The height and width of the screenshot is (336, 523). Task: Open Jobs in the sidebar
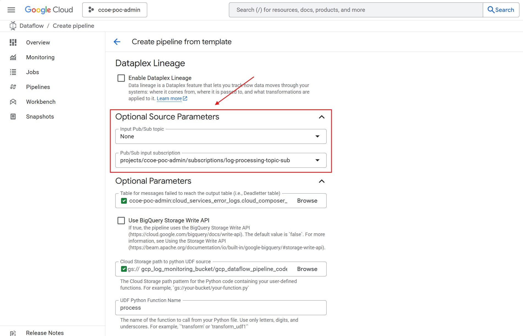(32, 72)
